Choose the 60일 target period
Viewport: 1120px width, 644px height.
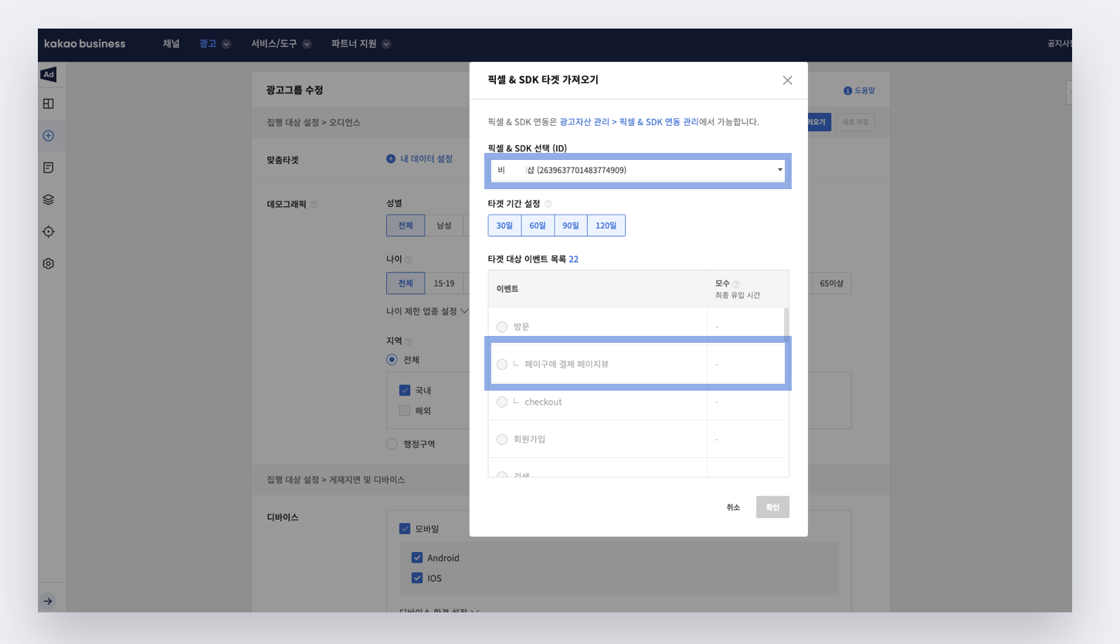[538, 225]
